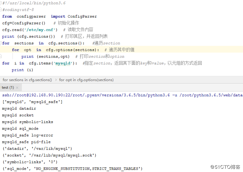Click output line 'mysqld_safe log-error'
The width and height of the screenshot is (243, 172).
coord(28,135)
